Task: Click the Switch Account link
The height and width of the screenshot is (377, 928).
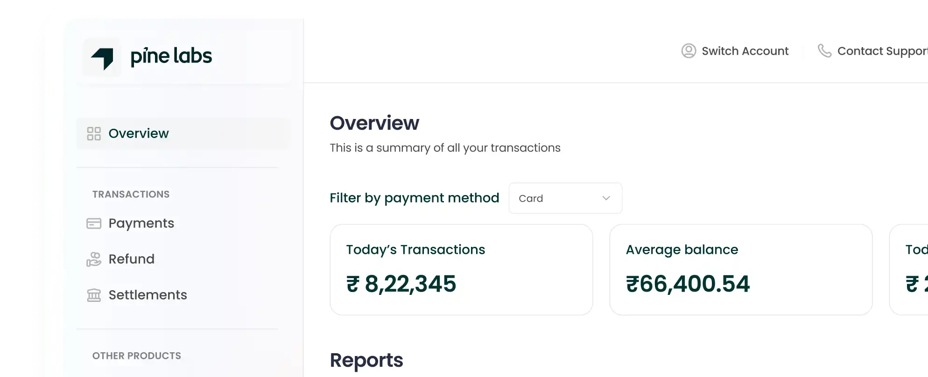Action: tap(745, 51)
